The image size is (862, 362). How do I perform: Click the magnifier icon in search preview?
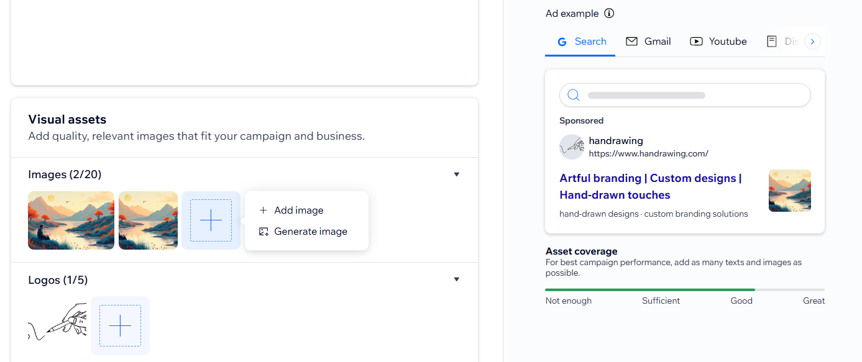coord(574,95)
